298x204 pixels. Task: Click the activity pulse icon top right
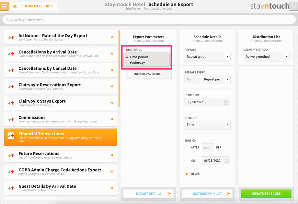click(x=293, y=6)
